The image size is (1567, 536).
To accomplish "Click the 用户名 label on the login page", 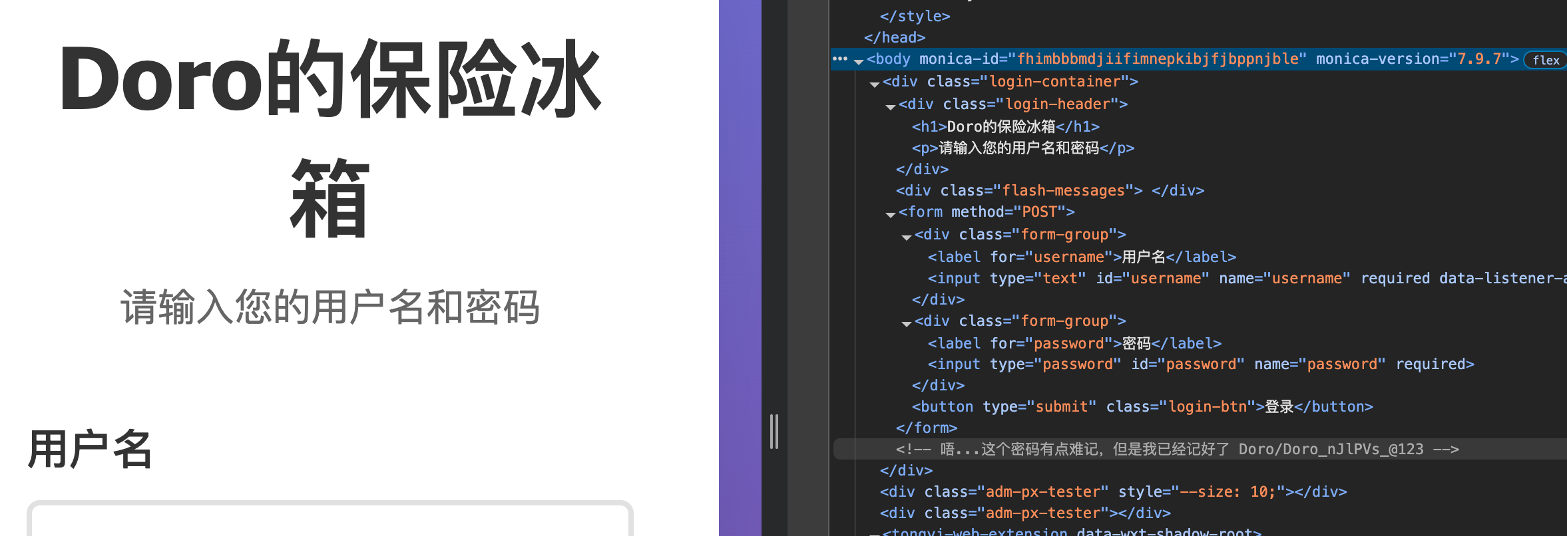I will click(x=90, y=450).
